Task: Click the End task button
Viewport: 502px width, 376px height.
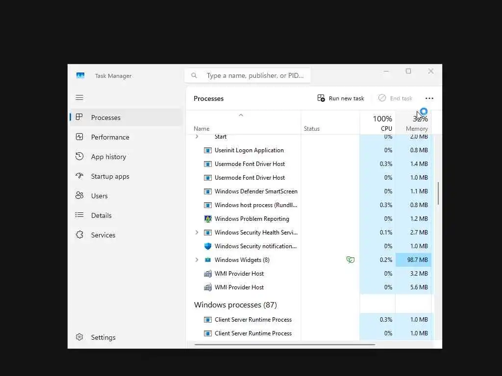Action: (395, 98)
